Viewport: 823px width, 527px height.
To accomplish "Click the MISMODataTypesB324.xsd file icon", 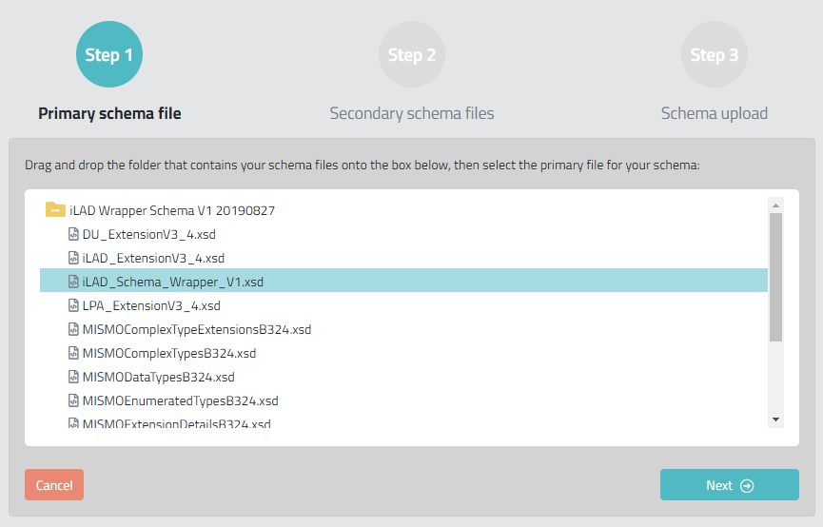I will [73, 377].
